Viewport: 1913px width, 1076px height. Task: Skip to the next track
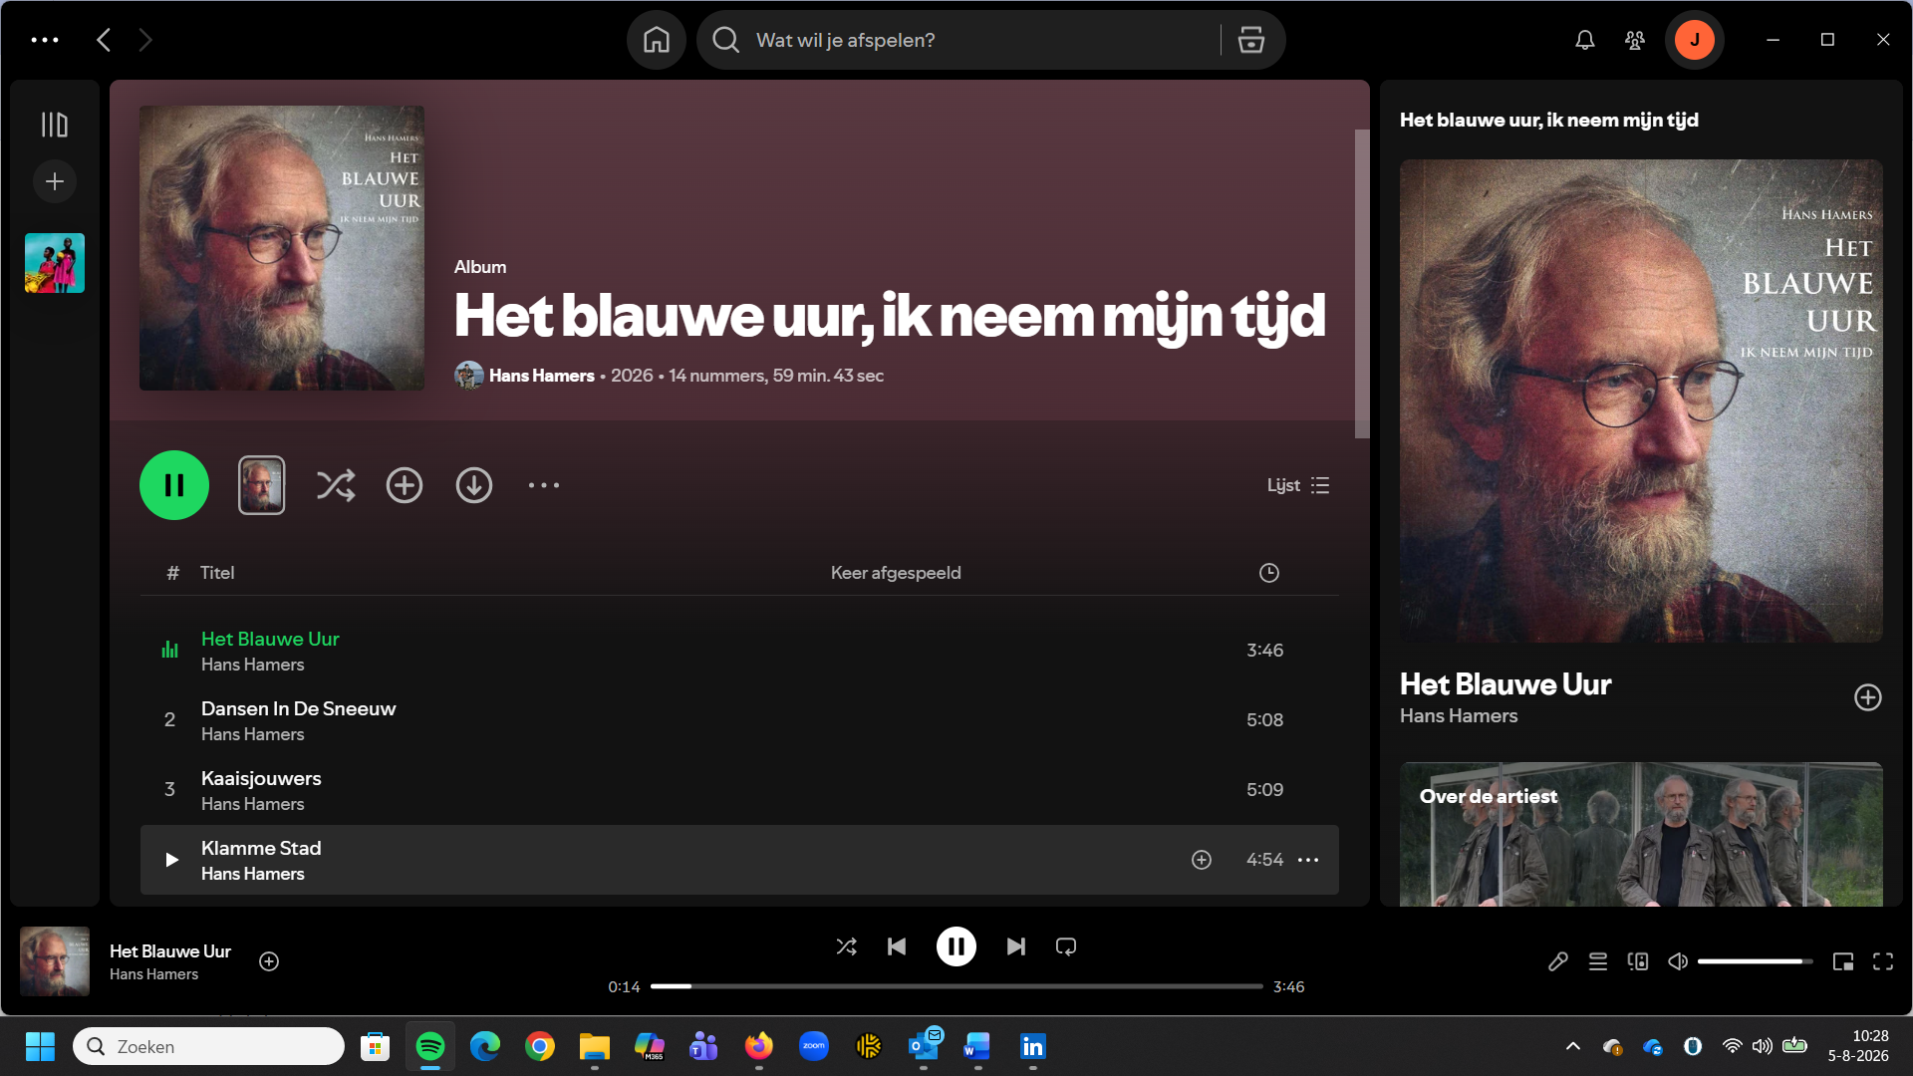1016,946
